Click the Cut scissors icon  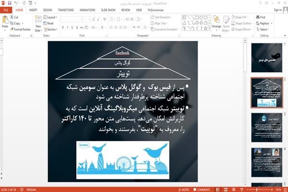click(x=12, y=17)
